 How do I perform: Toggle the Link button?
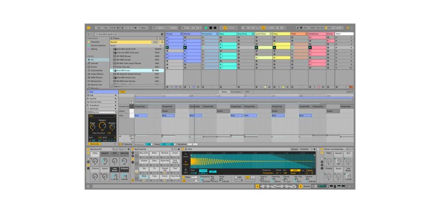99,28
